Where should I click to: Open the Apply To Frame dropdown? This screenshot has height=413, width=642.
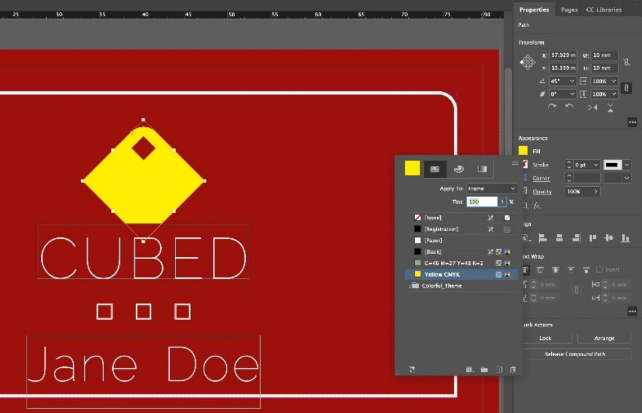click(491, 188)
